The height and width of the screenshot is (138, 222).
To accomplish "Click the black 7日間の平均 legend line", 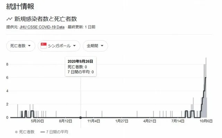I will pyautogui.click(x=43, y=132).
